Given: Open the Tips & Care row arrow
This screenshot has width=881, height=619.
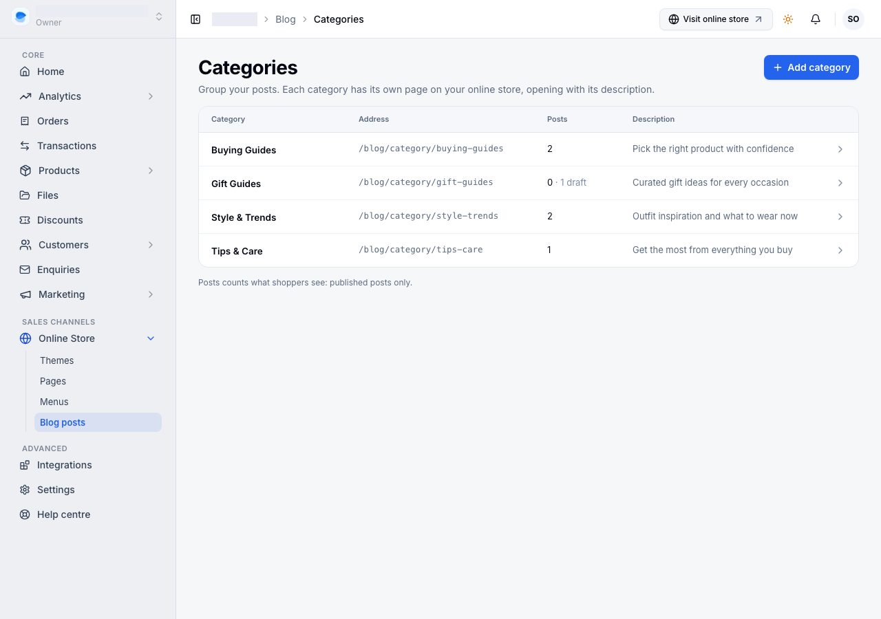Looking at the screenshot, I should pyautogui.click(x=840, y=250).
